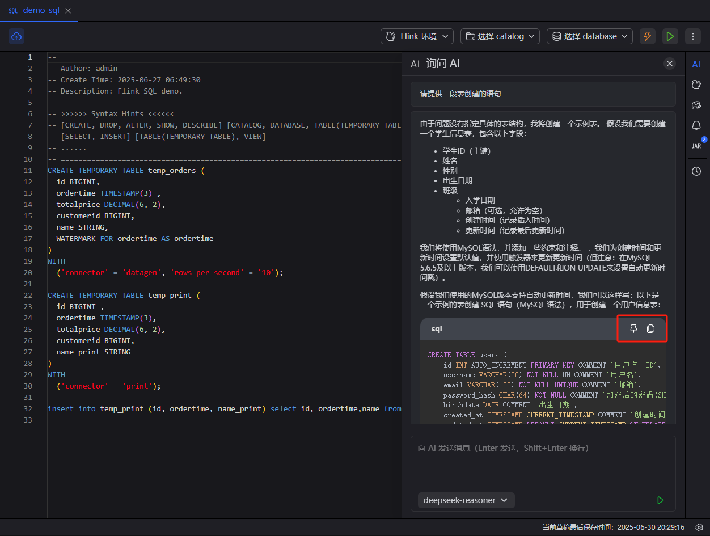
Task: Open the JAR panel in sidebar
Action: (x=696, y=146)
